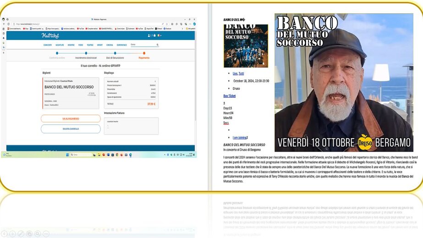Click the magnifier search icon on Mailticket

(157, 45)
